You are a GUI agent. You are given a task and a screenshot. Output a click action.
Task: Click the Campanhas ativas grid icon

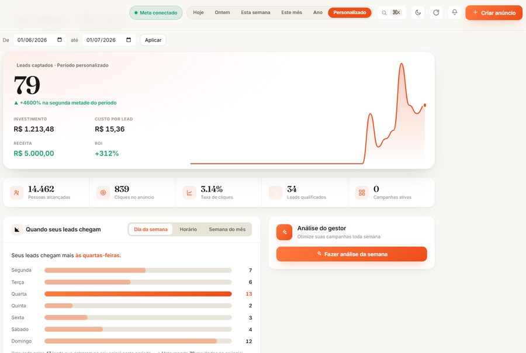(x=362, y=193)
